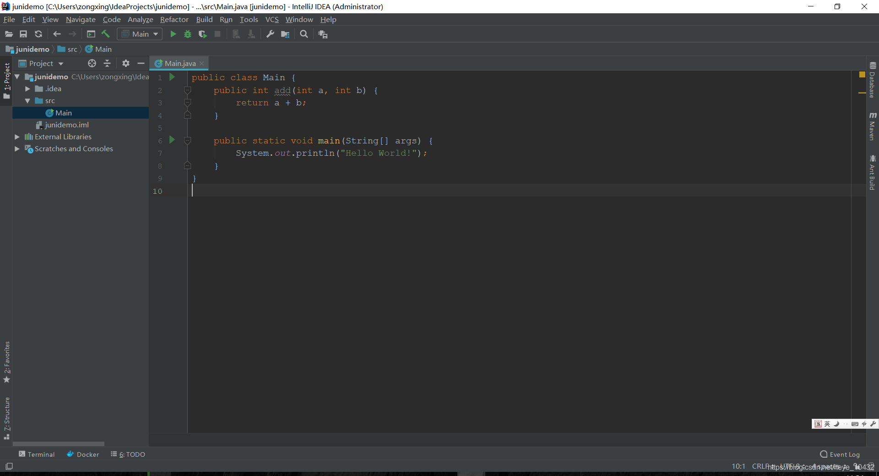Open the Analyze menu

140,19
